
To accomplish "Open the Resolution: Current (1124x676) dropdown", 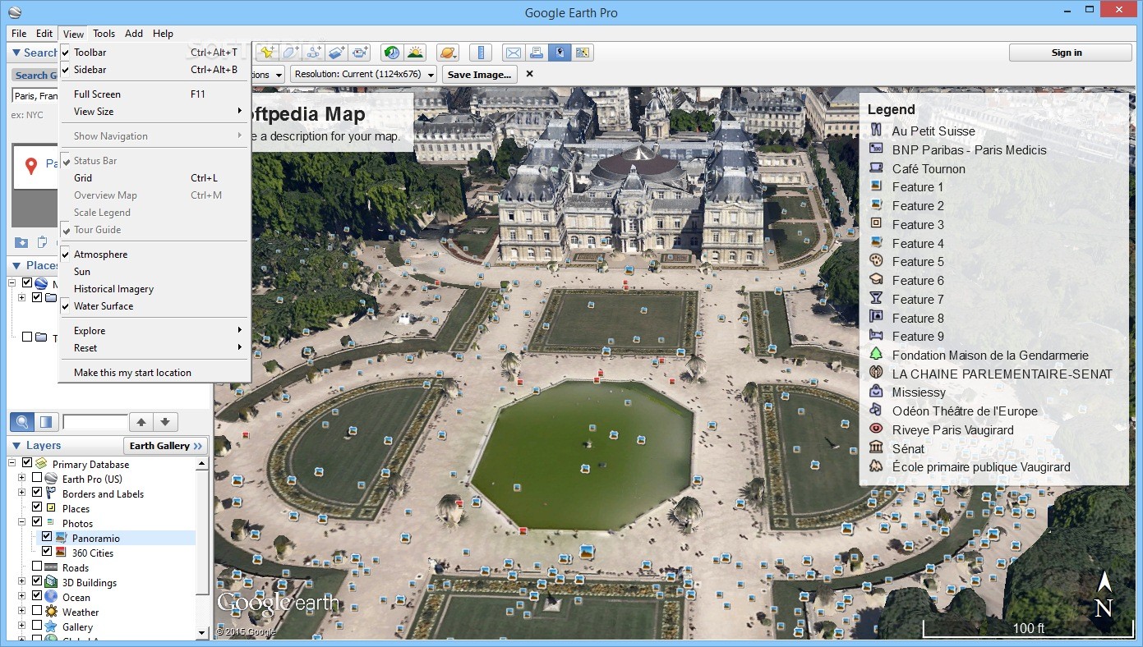I will click(363, 74).
